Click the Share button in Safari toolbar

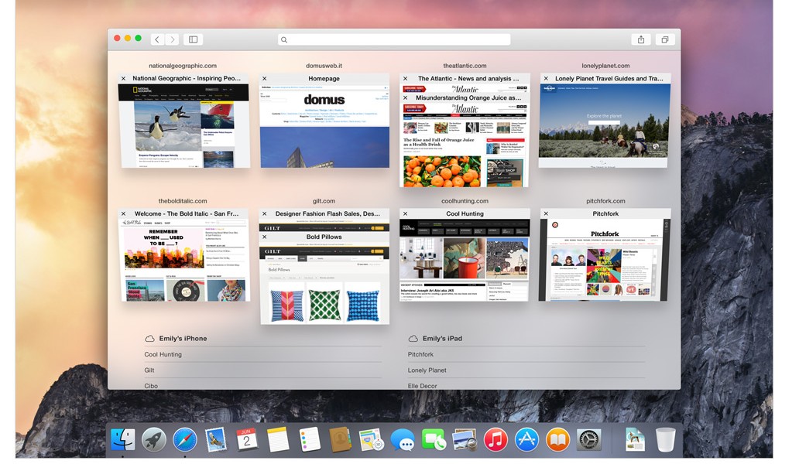pyautogui.click(x=640, y=39)
